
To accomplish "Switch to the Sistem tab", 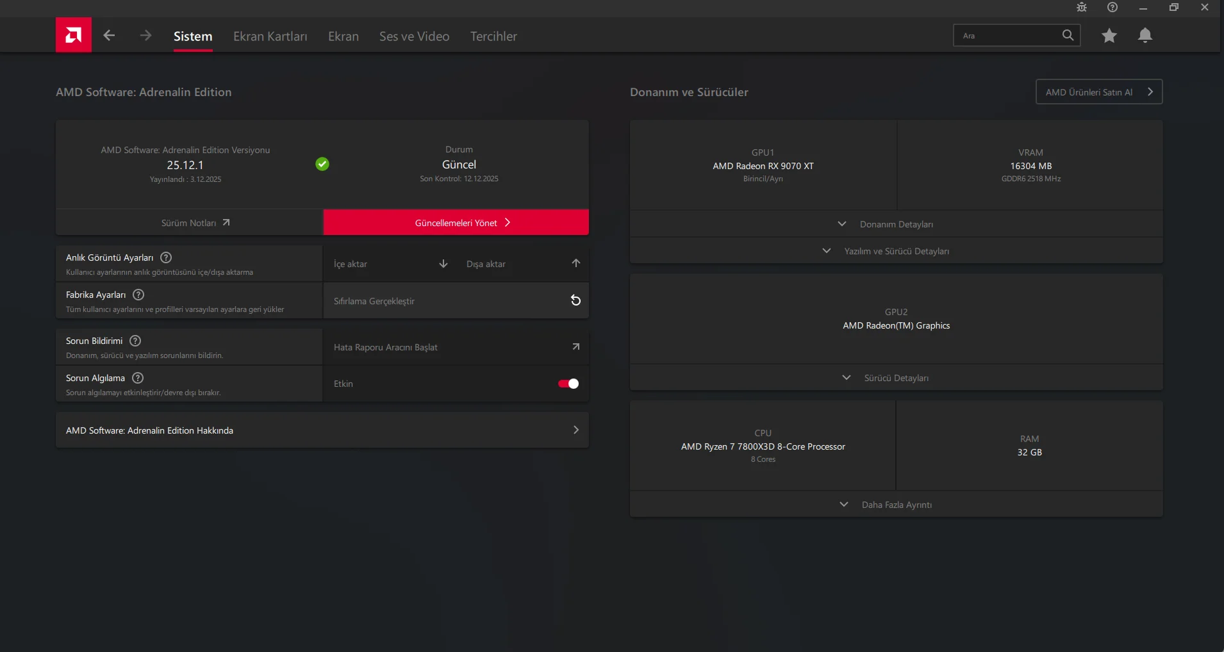I will click(x=193, y=37).
